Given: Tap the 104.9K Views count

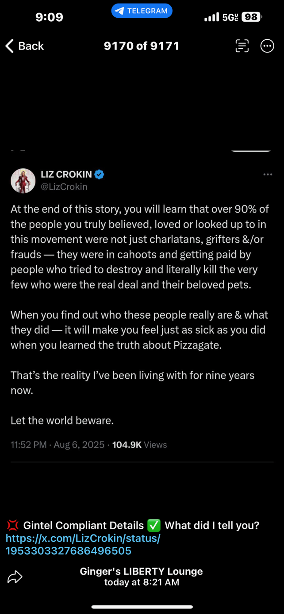Looking at the screenshot, I should point(140,445).
